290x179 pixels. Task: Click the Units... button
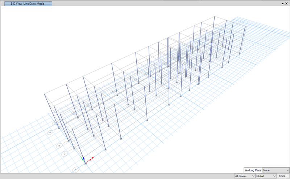coord(283,176)
